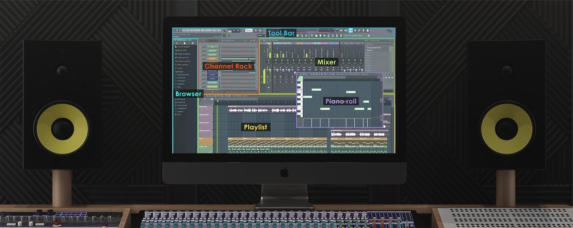Click the transport Play button

[234, 31]
